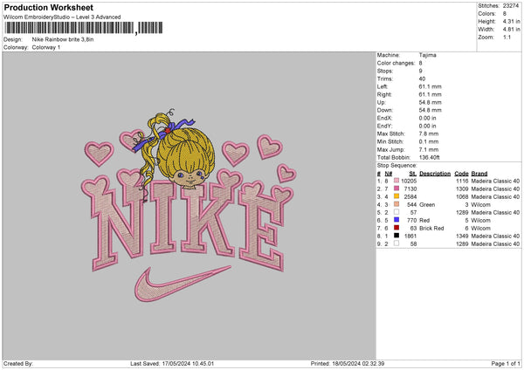Click the Page 1 of 1 indicator

[506, 363]
